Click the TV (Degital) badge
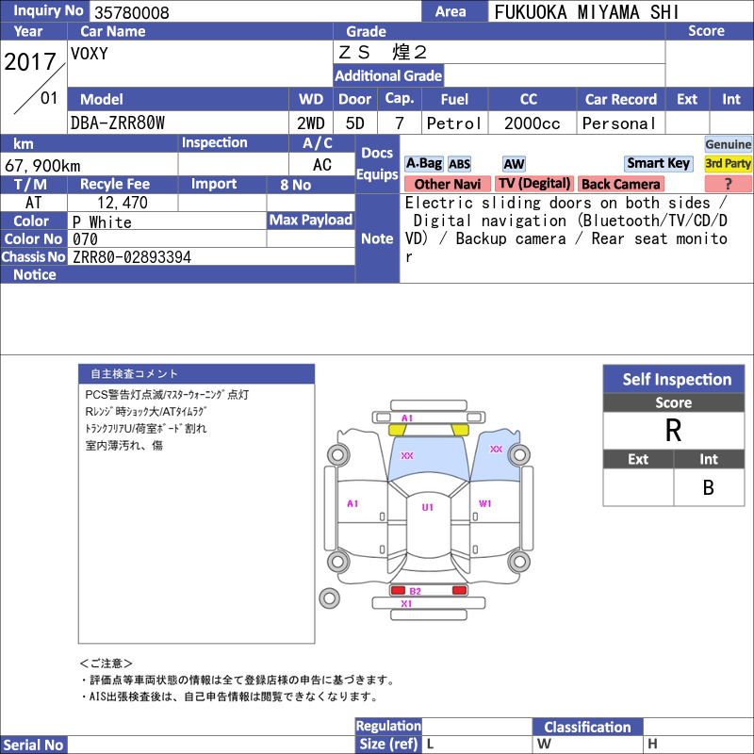754x754 pixels. [x=534, y=183]
